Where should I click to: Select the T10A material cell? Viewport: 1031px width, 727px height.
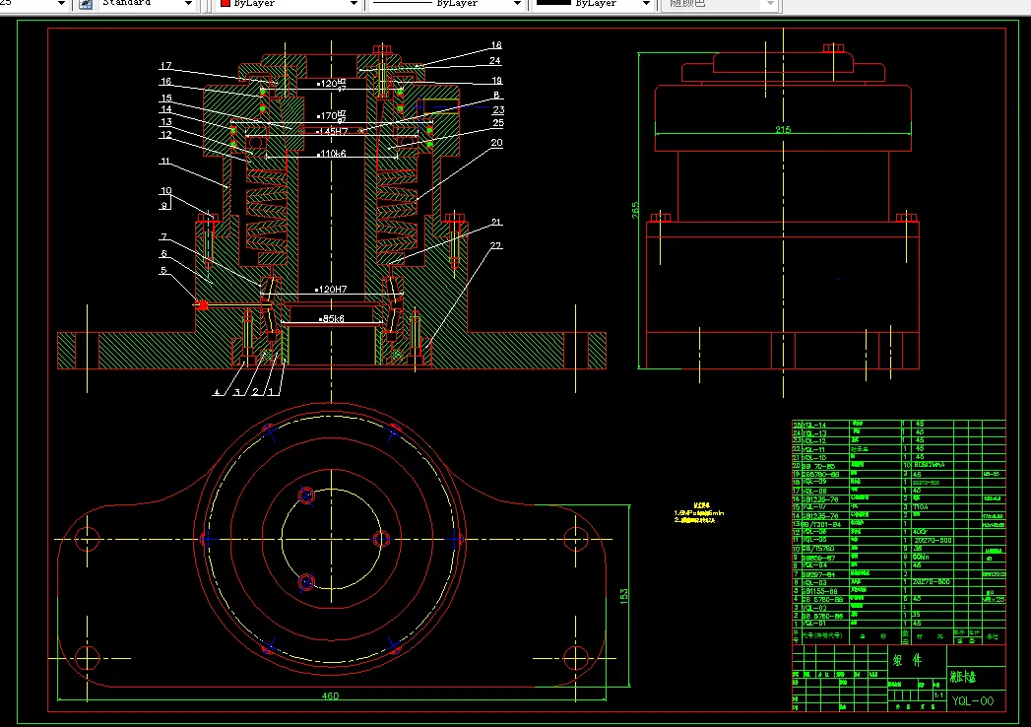click(921, 507)
